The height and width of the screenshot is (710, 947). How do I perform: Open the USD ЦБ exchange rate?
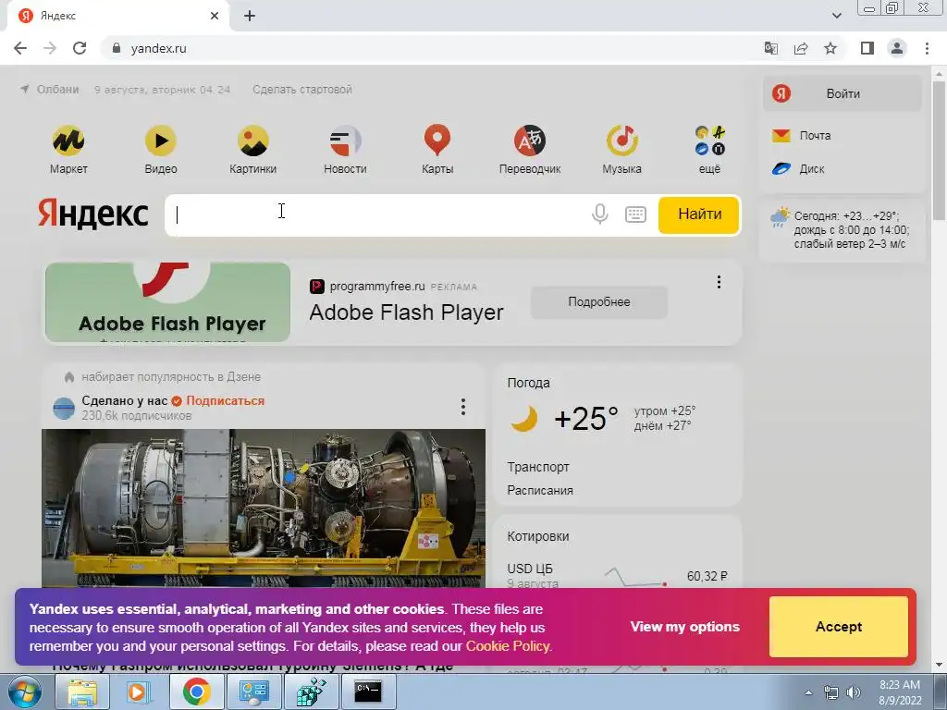530,569
